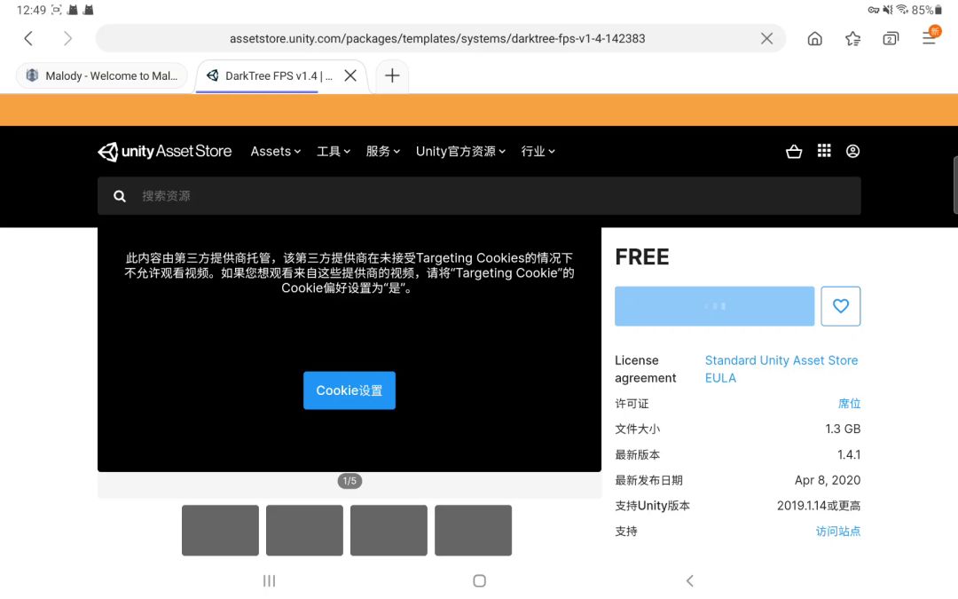This screenshot has width=958, height=599.
Task: Open the shopping cart icon
Action: [x=794, y=151]
